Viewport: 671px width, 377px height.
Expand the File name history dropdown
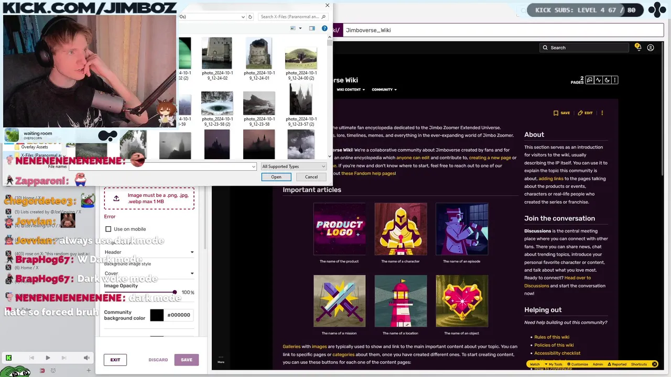pyautogui.click(x=254, y=167)
